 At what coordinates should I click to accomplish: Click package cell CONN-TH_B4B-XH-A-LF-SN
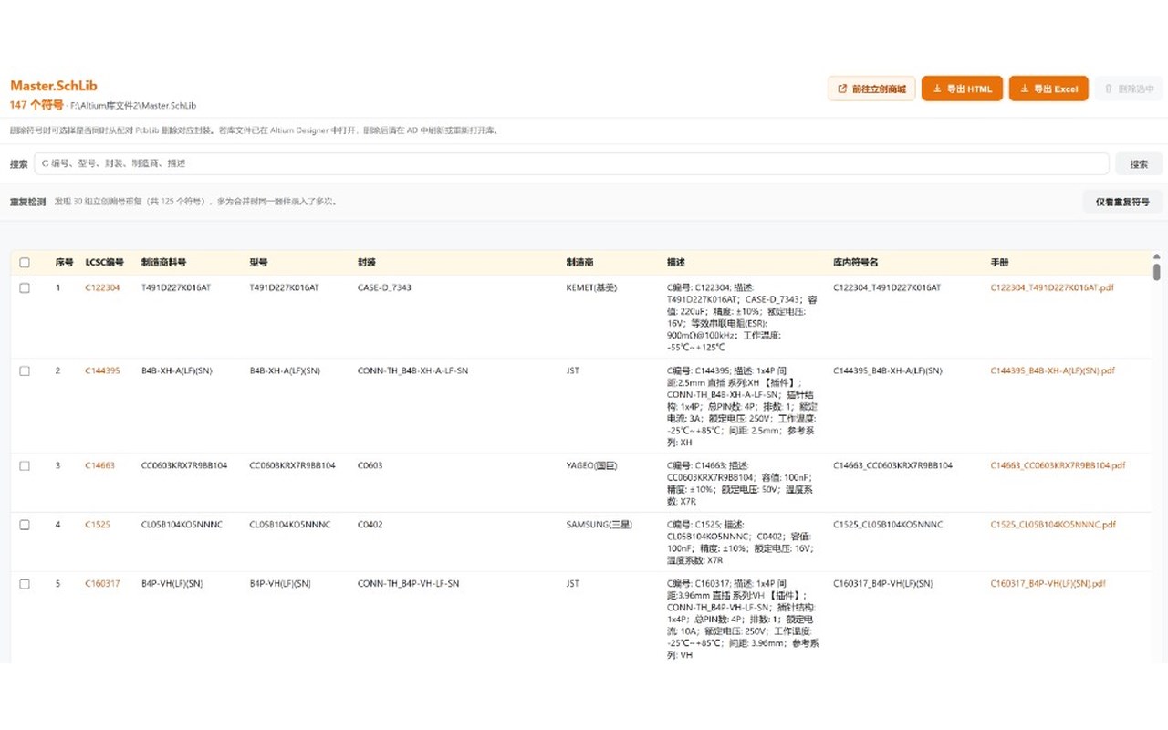(412, 370)
